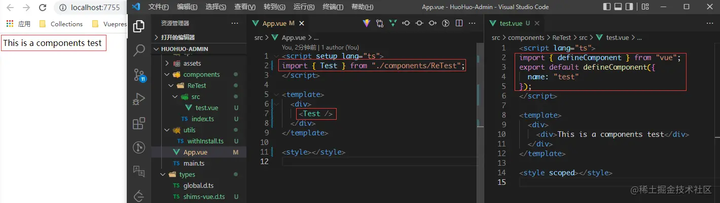
Task: Click the Vite icon in editor toolbar
Action: 367,23
